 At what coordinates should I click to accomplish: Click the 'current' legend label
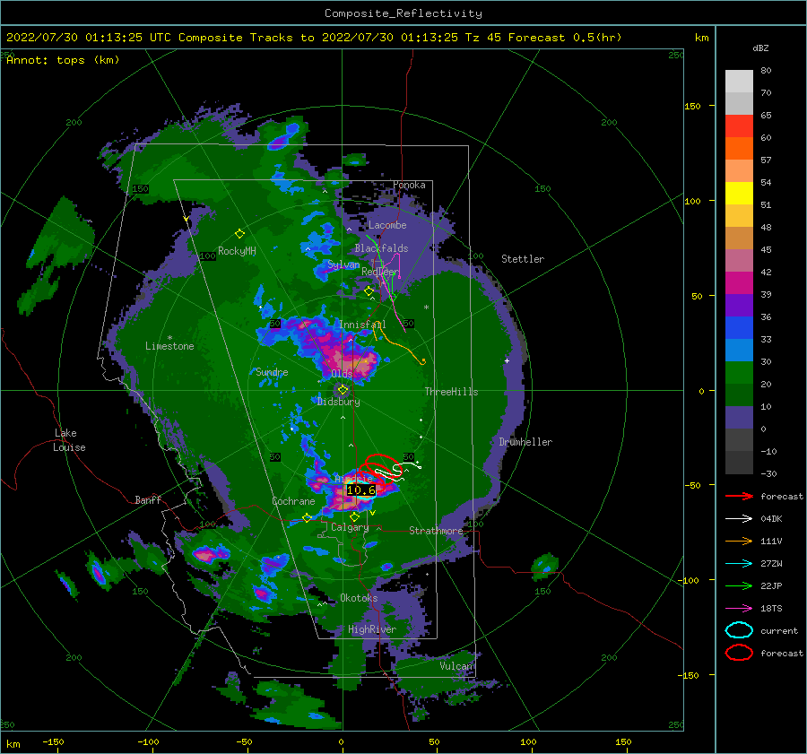pos(778,630)
